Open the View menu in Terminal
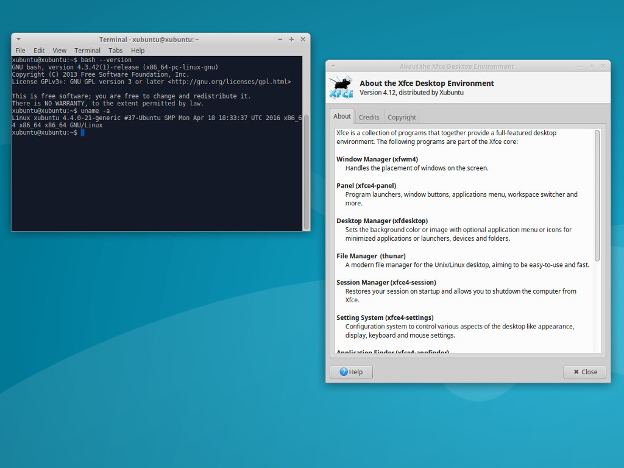This screenshot has width=624, height=468. pyautogui.click(x=59, y=51)
